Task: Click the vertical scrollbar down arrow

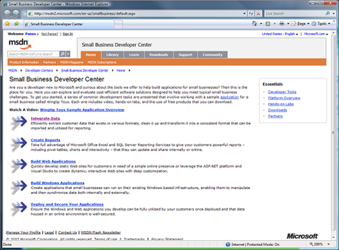Action: [x=333, y=237]
